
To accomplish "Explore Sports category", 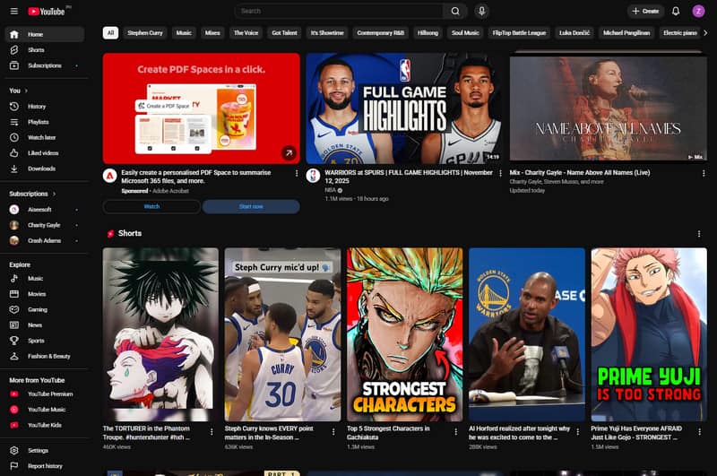I will [x=45, y=341].
